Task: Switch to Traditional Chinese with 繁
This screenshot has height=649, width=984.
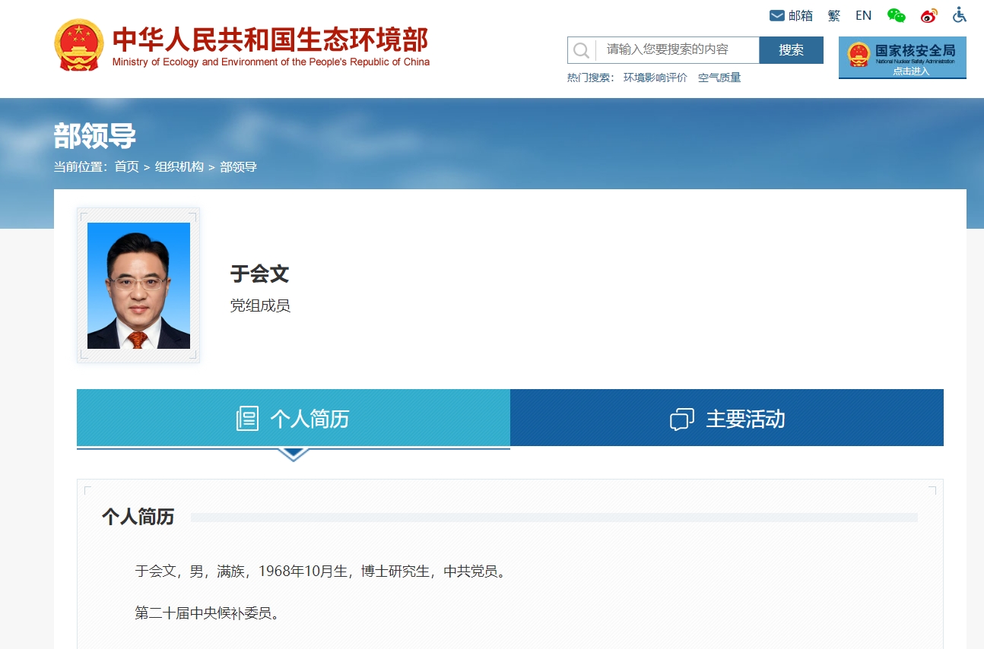Action: click(834, 15)
